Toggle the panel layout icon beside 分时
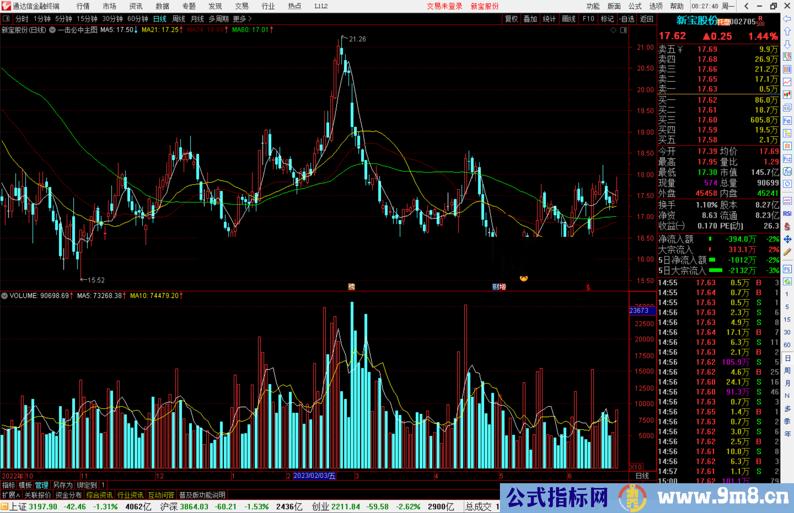 coord(6,18)
